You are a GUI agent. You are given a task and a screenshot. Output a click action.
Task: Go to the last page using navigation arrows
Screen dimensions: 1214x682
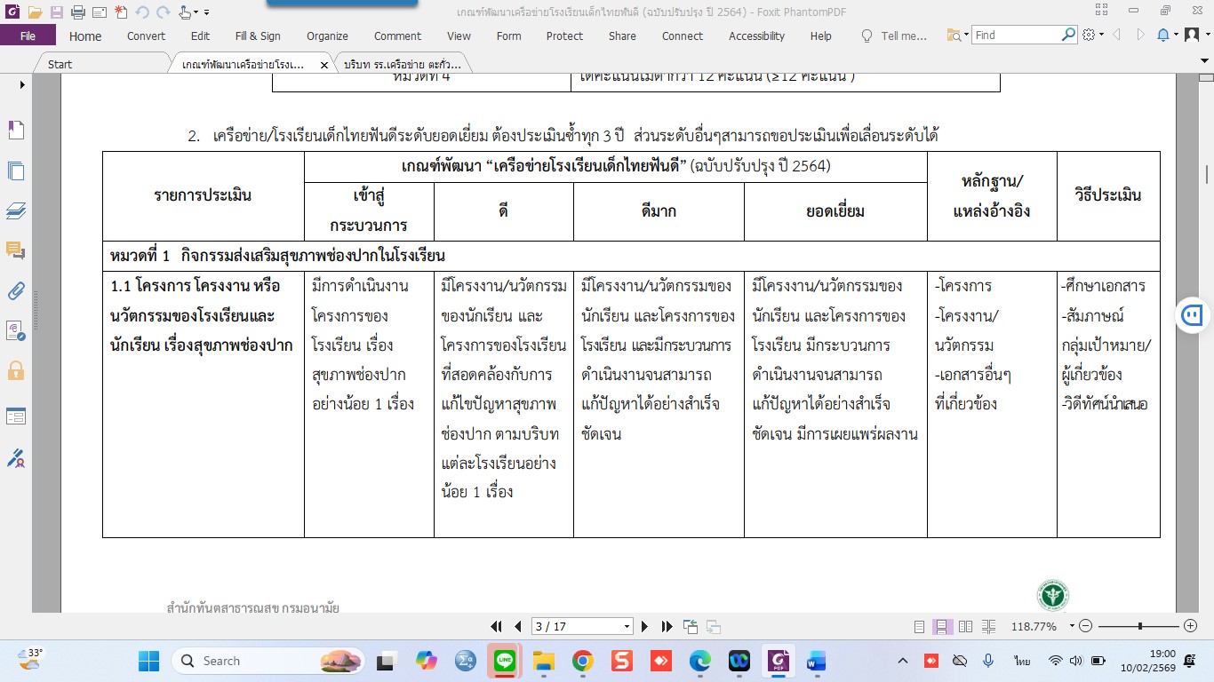[x=667, y=626]
